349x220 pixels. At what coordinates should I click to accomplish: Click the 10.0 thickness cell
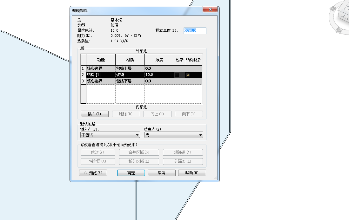pos(159,75)
